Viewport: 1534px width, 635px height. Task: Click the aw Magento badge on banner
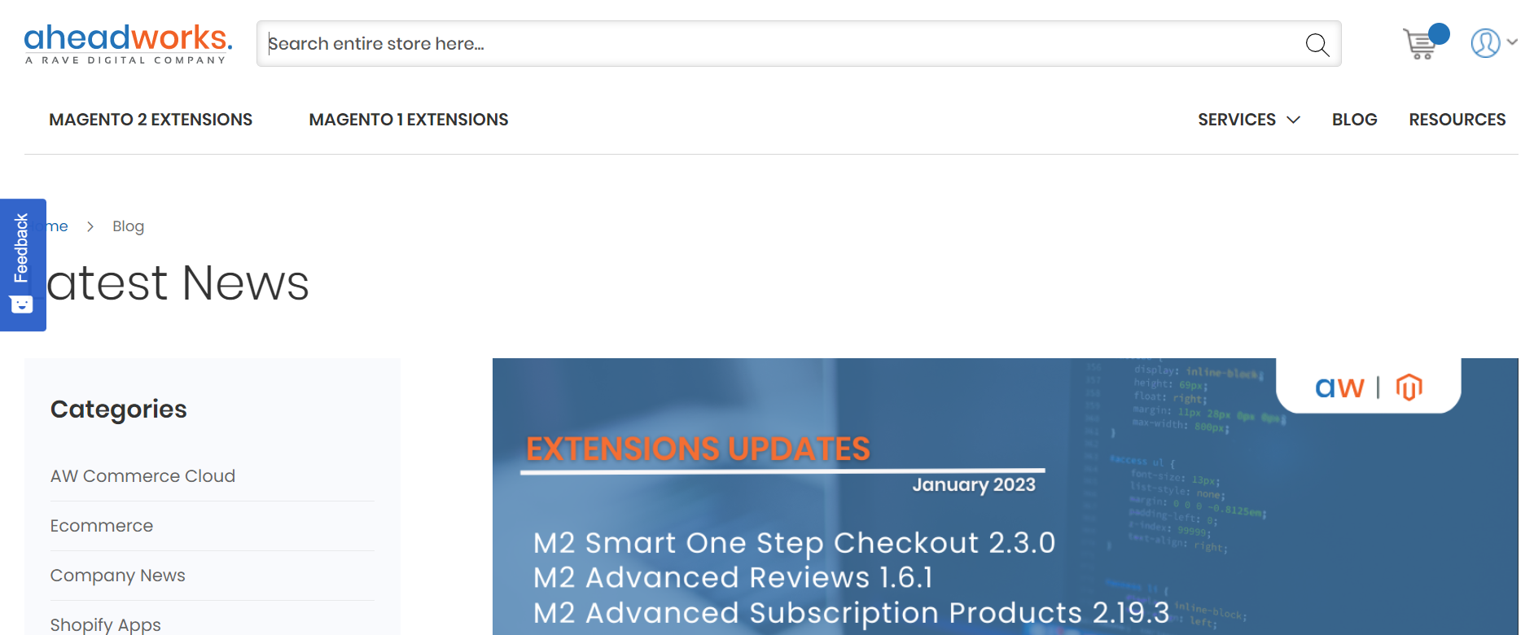(1369, 386)
